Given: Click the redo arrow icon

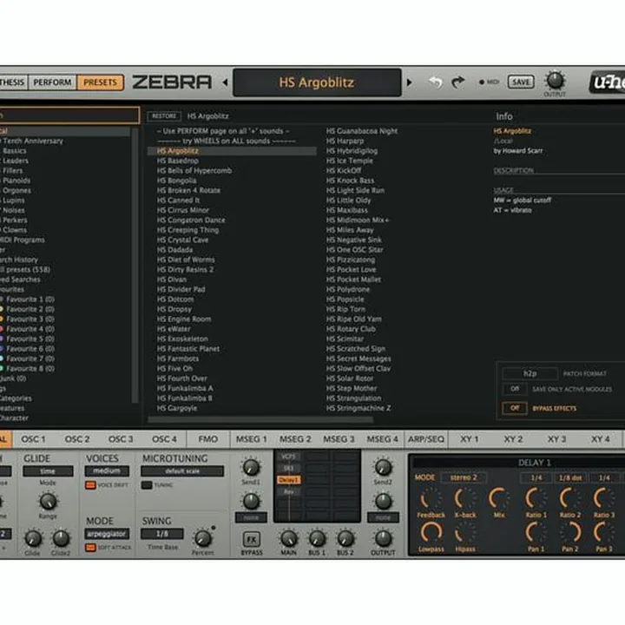Looking at the screenshot, I should pyautogui.click(x=458, y=82).
